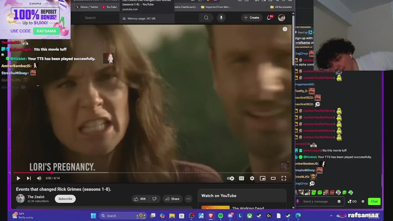Open Copilot from taskbar
Viewport: 393px width, 221px height.
click(162, 216)
